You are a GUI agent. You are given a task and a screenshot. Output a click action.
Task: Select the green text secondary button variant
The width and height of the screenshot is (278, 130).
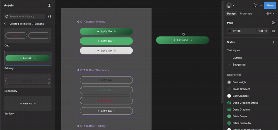point(106,90)
